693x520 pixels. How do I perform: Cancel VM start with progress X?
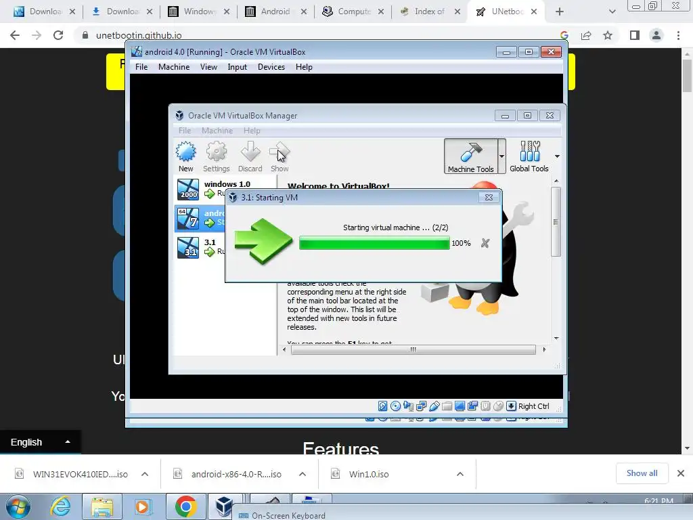[x=485, y=243]
